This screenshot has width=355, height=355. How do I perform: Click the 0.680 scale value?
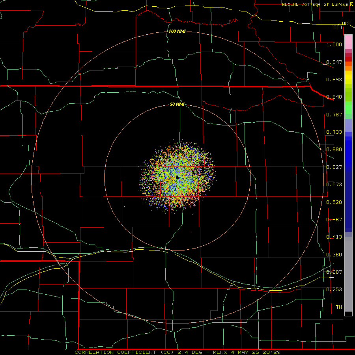pos(334,149)
